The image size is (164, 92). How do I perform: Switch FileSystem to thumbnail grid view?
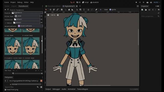41,87
